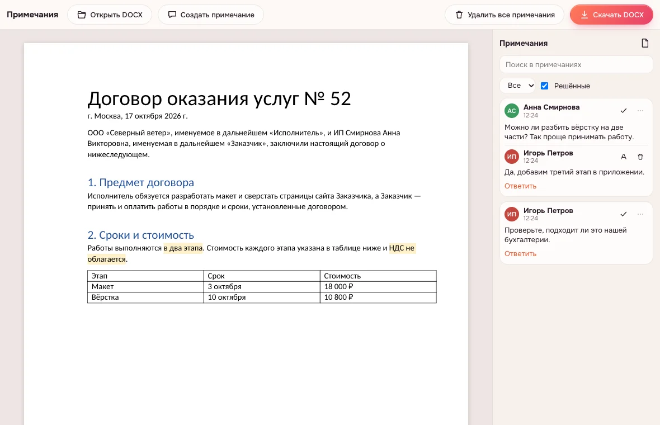
Task: Click table header cell «Стоимость»
Action: tap(378, 276)
